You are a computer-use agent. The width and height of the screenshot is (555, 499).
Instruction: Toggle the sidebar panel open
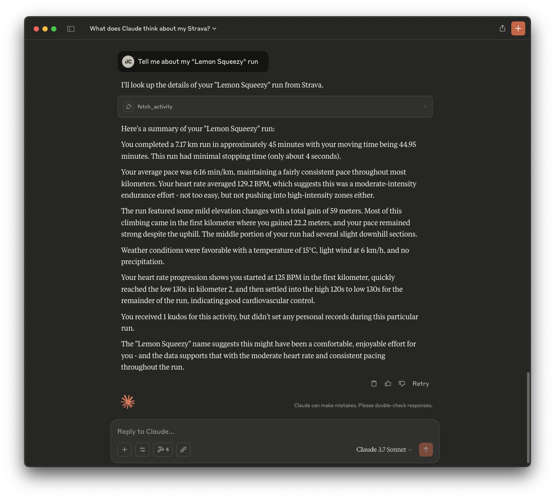click(71, 28)
